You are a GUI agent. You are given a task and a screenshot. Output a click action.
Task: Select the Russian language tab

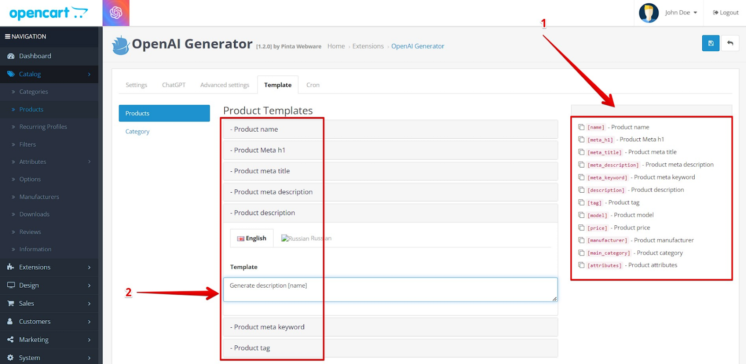(x=306, y=238)
